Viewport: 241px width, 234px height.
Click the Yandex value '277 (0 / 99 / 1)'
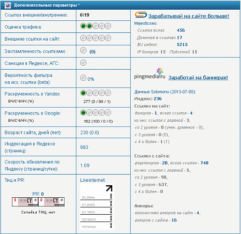coord(97,102)
